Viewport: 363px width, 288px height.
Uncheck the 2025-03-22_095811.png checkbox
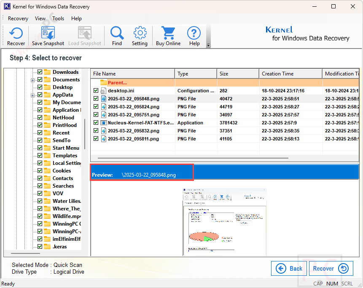(96, 139)
